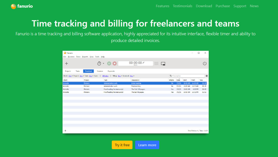278x157 pixels.
Task: Click the All Dates filter link
Action: tap(105, 76)
